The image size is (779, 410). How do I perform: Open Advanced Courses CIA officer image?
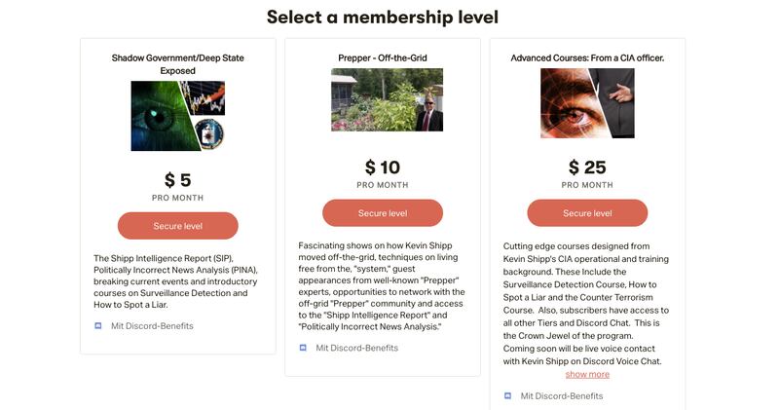587,103
